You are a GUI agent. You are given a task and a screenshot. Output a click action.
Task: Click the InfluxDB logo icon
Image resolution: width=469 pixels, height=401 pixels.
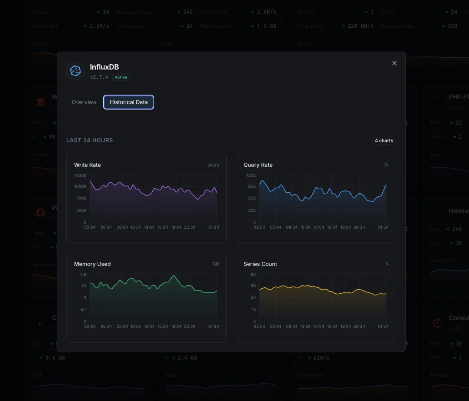click(x=75, y=71)
